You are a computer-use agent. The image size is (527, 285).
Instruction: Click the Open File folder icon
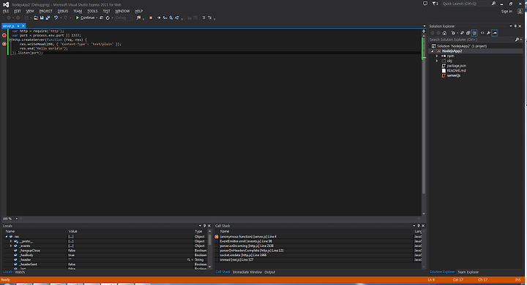click(36, 18)
